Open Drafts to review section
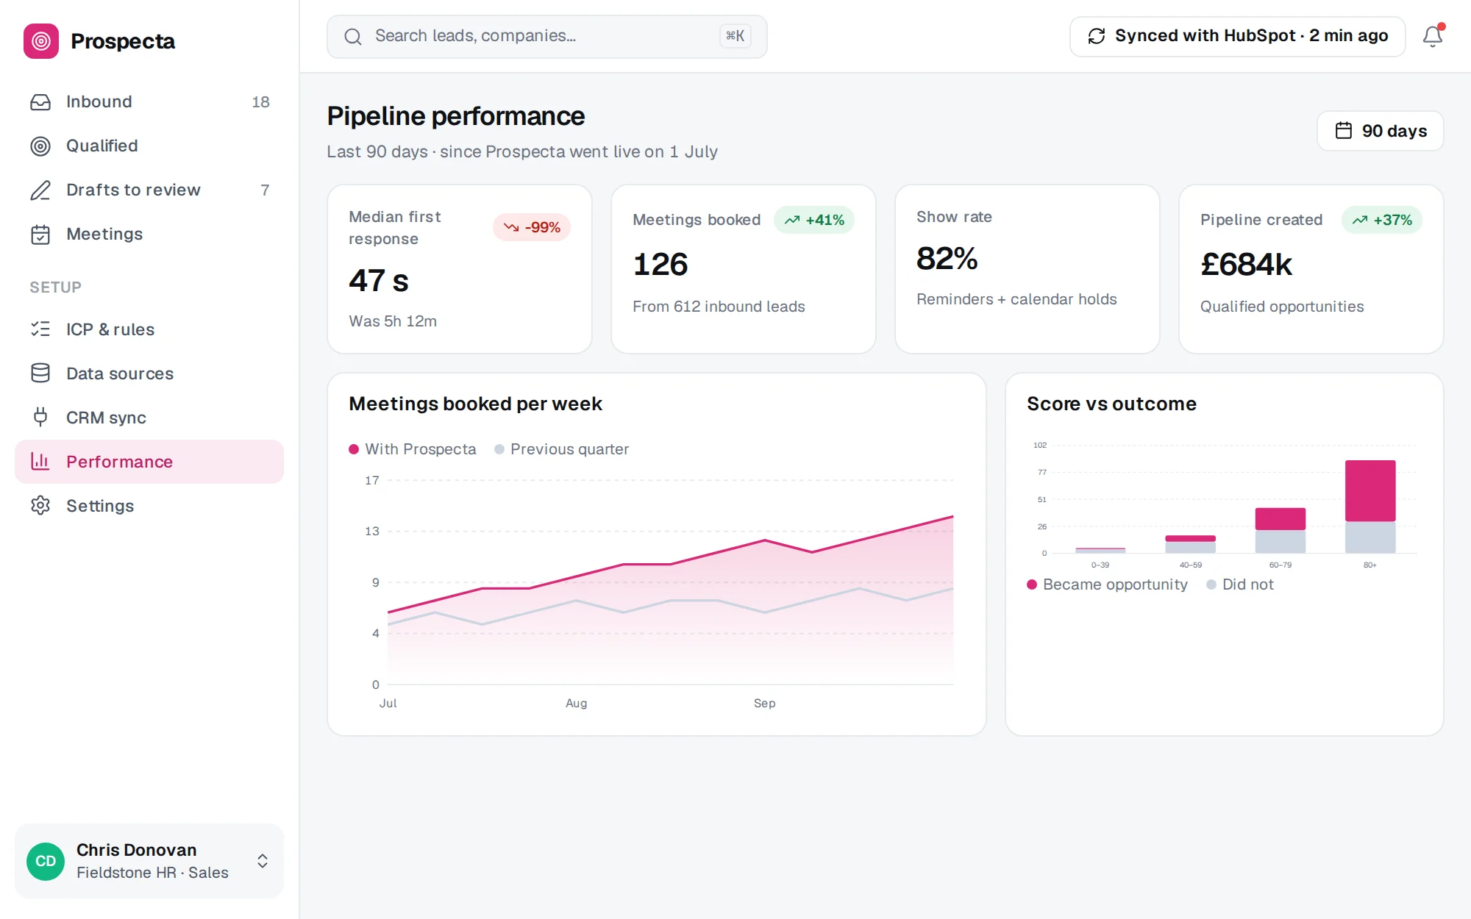 [x=149, y=190]
